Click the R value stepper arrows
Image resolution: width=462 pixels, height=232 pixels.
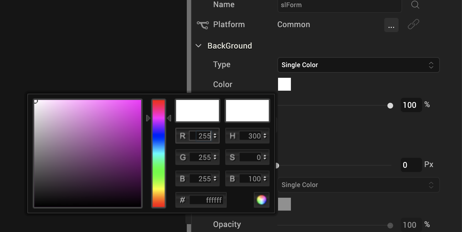pos(215,136)
